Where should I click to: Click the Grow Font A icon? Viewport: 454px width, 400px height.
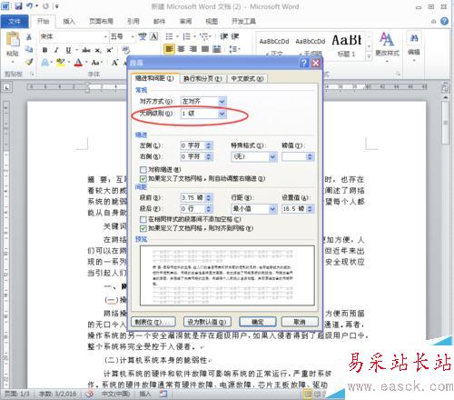click(114, 63)
